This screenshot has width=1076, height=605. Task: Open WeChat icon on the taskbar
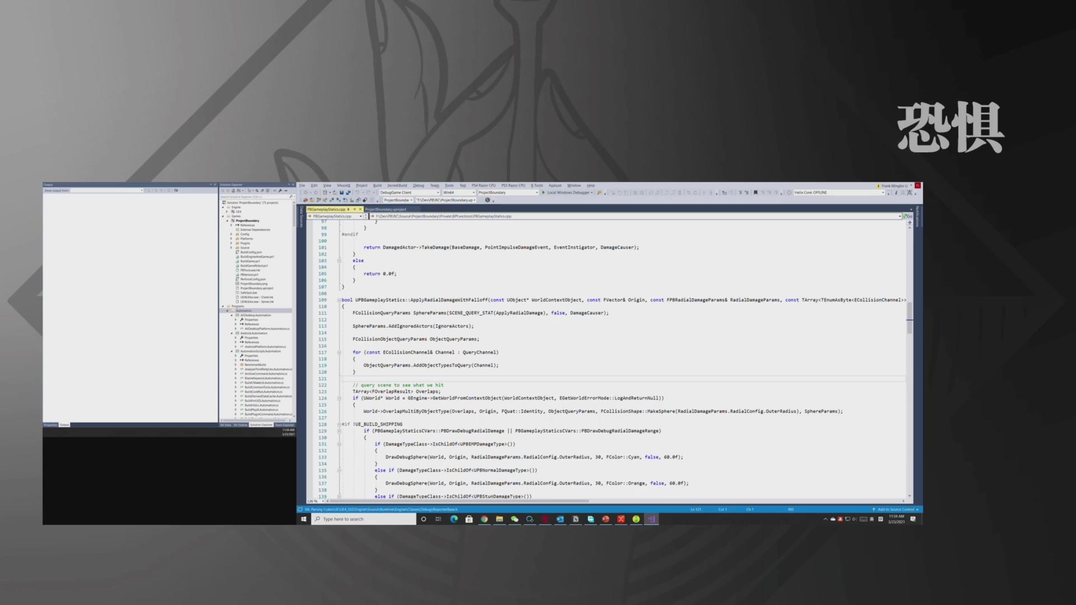pos(514,519)
